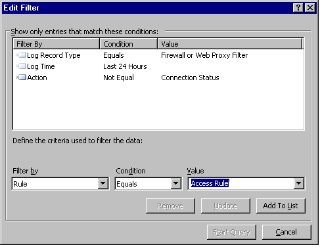Screen dimensions: 320x247
Task: Open the Filter by dropdown arrow
Action: (103, 183)
